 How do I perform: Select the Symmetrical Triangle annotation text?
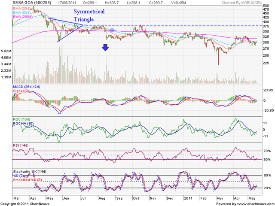click(89, 15)
